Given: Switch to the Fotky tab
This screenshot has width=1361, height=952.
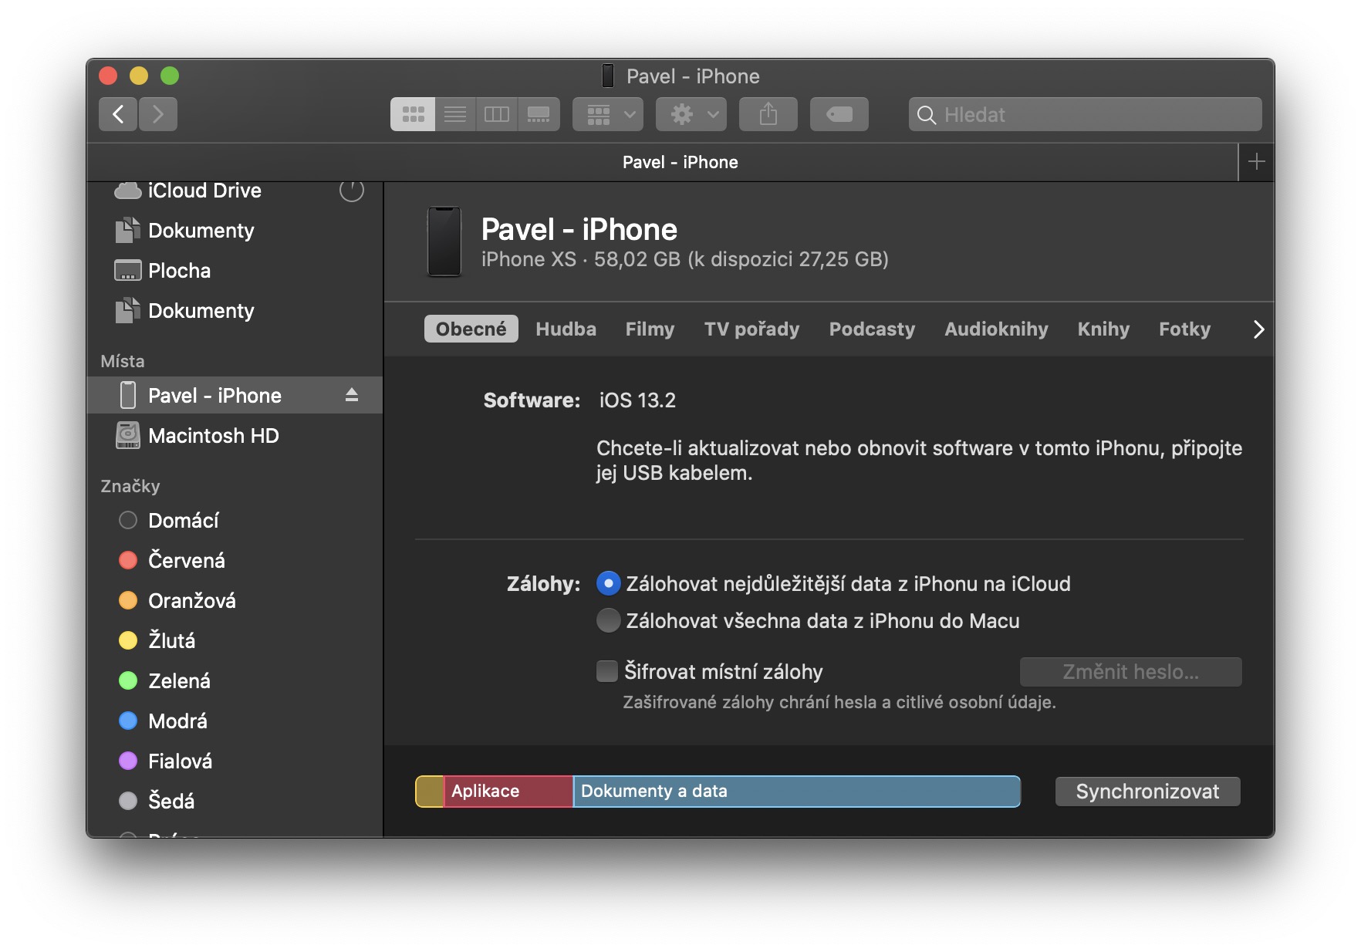Looking at the screenshot, I should pyautogui.click(x=1184, y=329).
